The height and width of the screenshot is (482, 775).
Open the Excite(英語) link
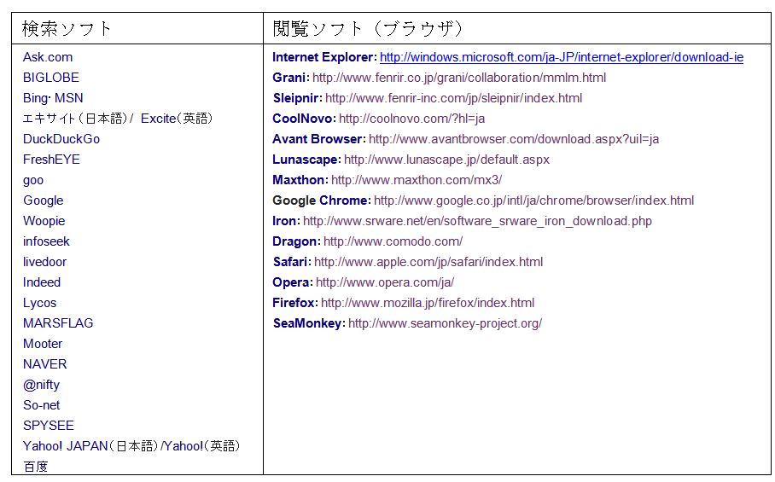point(177,119)
